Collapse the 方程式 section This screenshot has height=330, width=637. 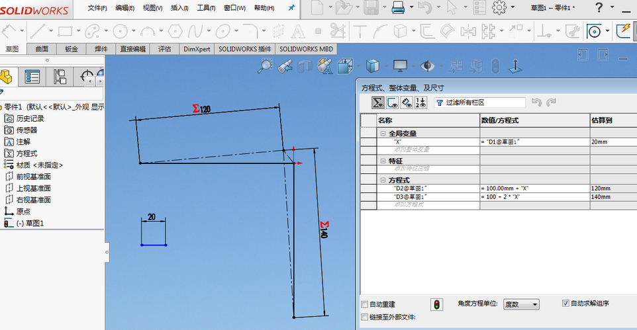383,181
